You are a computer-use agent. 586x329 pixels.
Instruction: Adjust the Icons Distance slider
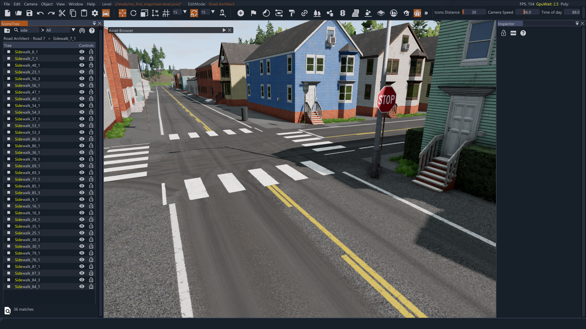474,12
